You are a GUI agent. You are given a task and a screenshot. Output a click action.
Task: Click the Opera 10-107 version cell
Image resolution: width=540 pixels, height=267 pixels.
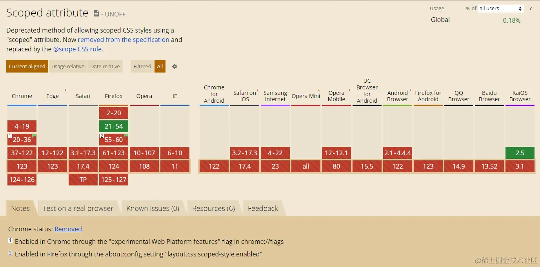(x=144, y=153)
